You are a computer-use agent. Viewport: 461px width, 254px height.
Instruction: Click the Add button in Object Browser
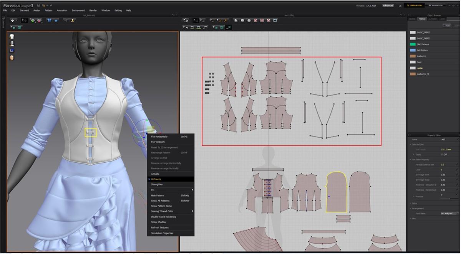[x=446, y=25]
